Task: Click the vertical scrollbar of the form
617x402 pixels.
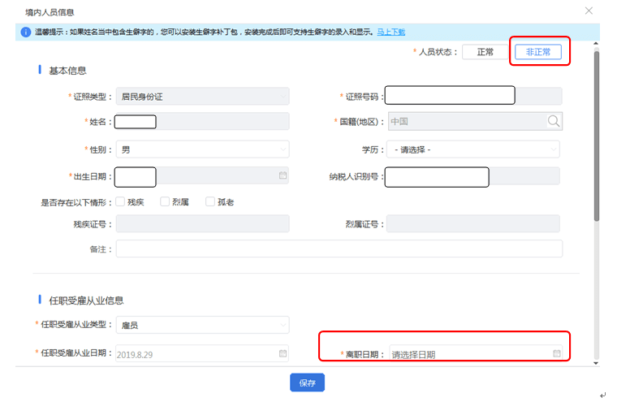Action: (597, 138)
